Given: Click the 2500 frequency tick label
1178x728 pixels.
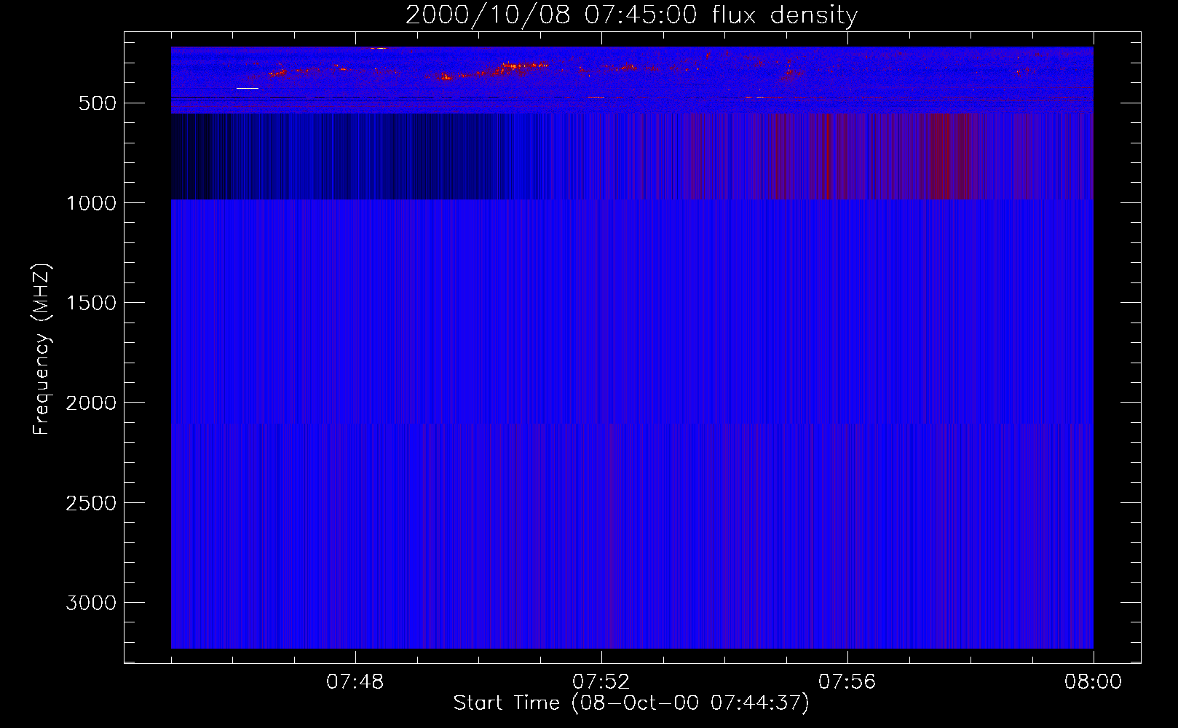Looking at the screenshot, I should (91, 503).
